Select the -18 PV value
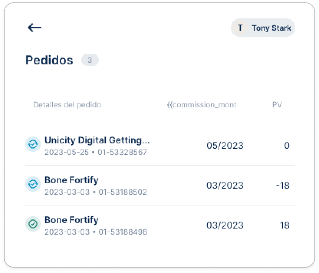Image resolution: width=319 pixels, height=273 pixels. click(283, 185)
